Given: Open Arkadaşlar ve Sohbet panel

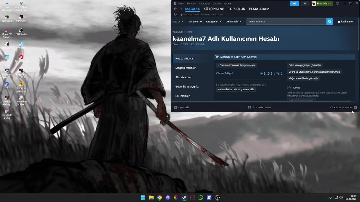Looking at the screenshot, I should click(343, 107).
